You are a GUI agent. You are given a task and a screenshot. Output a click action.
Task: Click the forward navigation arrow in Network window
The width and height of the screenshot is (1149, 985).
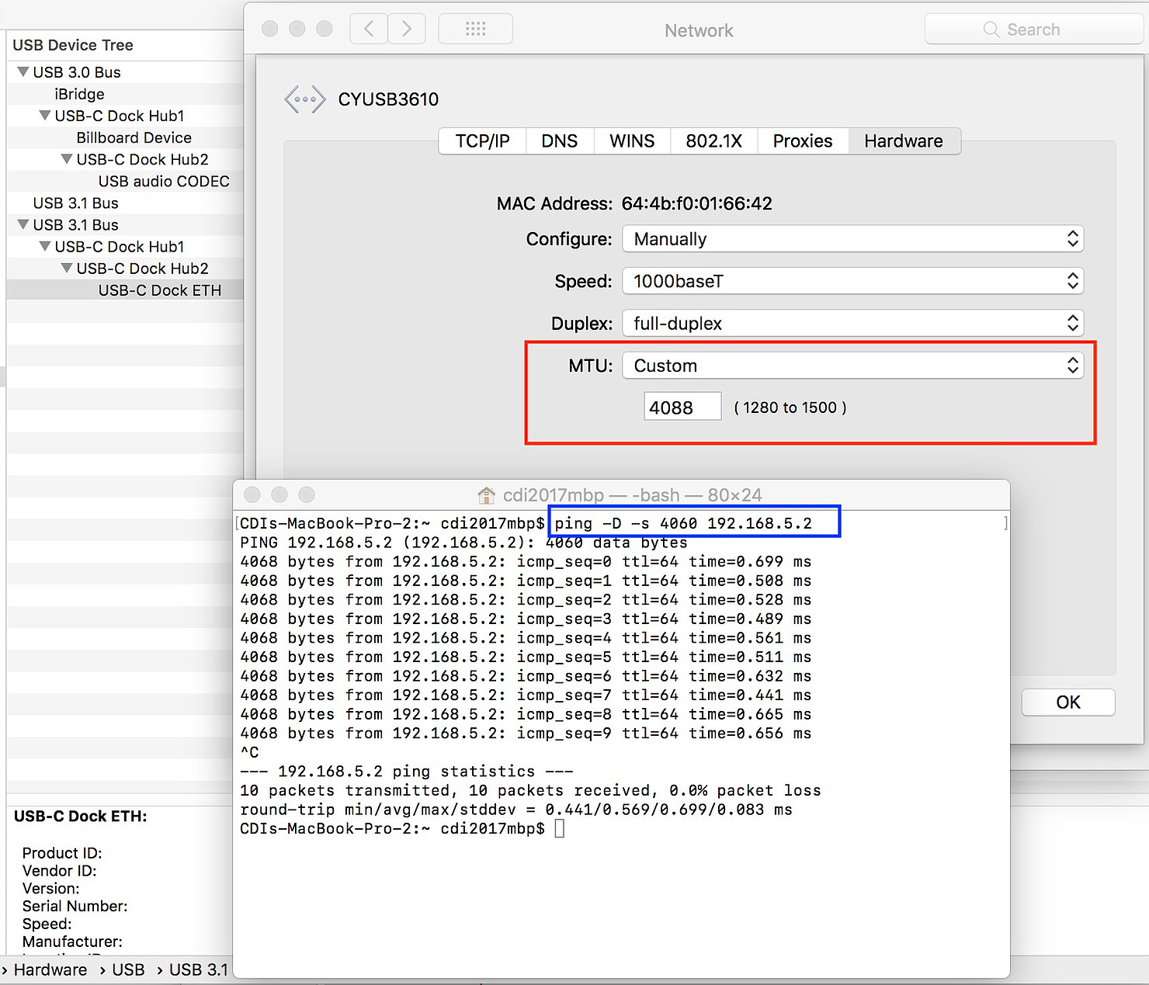(x=407, y=29)
